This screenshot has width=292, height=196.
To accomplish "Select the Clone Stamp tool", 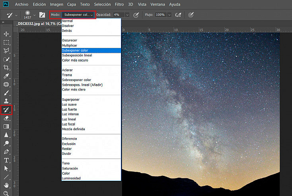I will [x=6, y=101].
